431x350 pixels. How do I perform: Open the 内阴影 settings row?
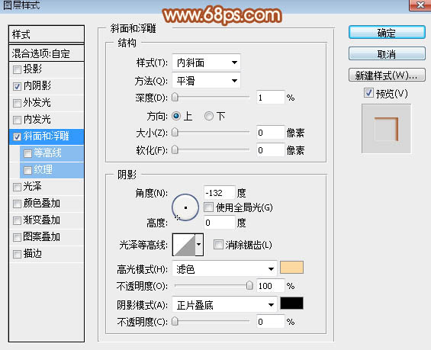(47, 86)
